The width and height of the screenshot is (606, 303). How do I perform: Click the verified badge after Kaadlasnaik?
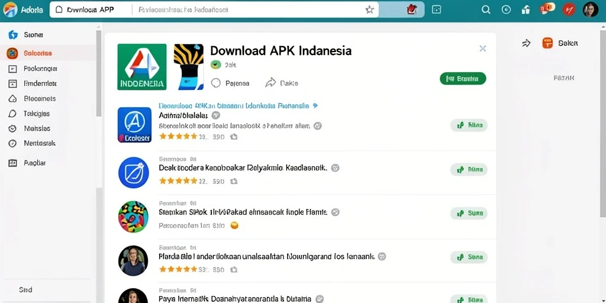pos(336,168)
